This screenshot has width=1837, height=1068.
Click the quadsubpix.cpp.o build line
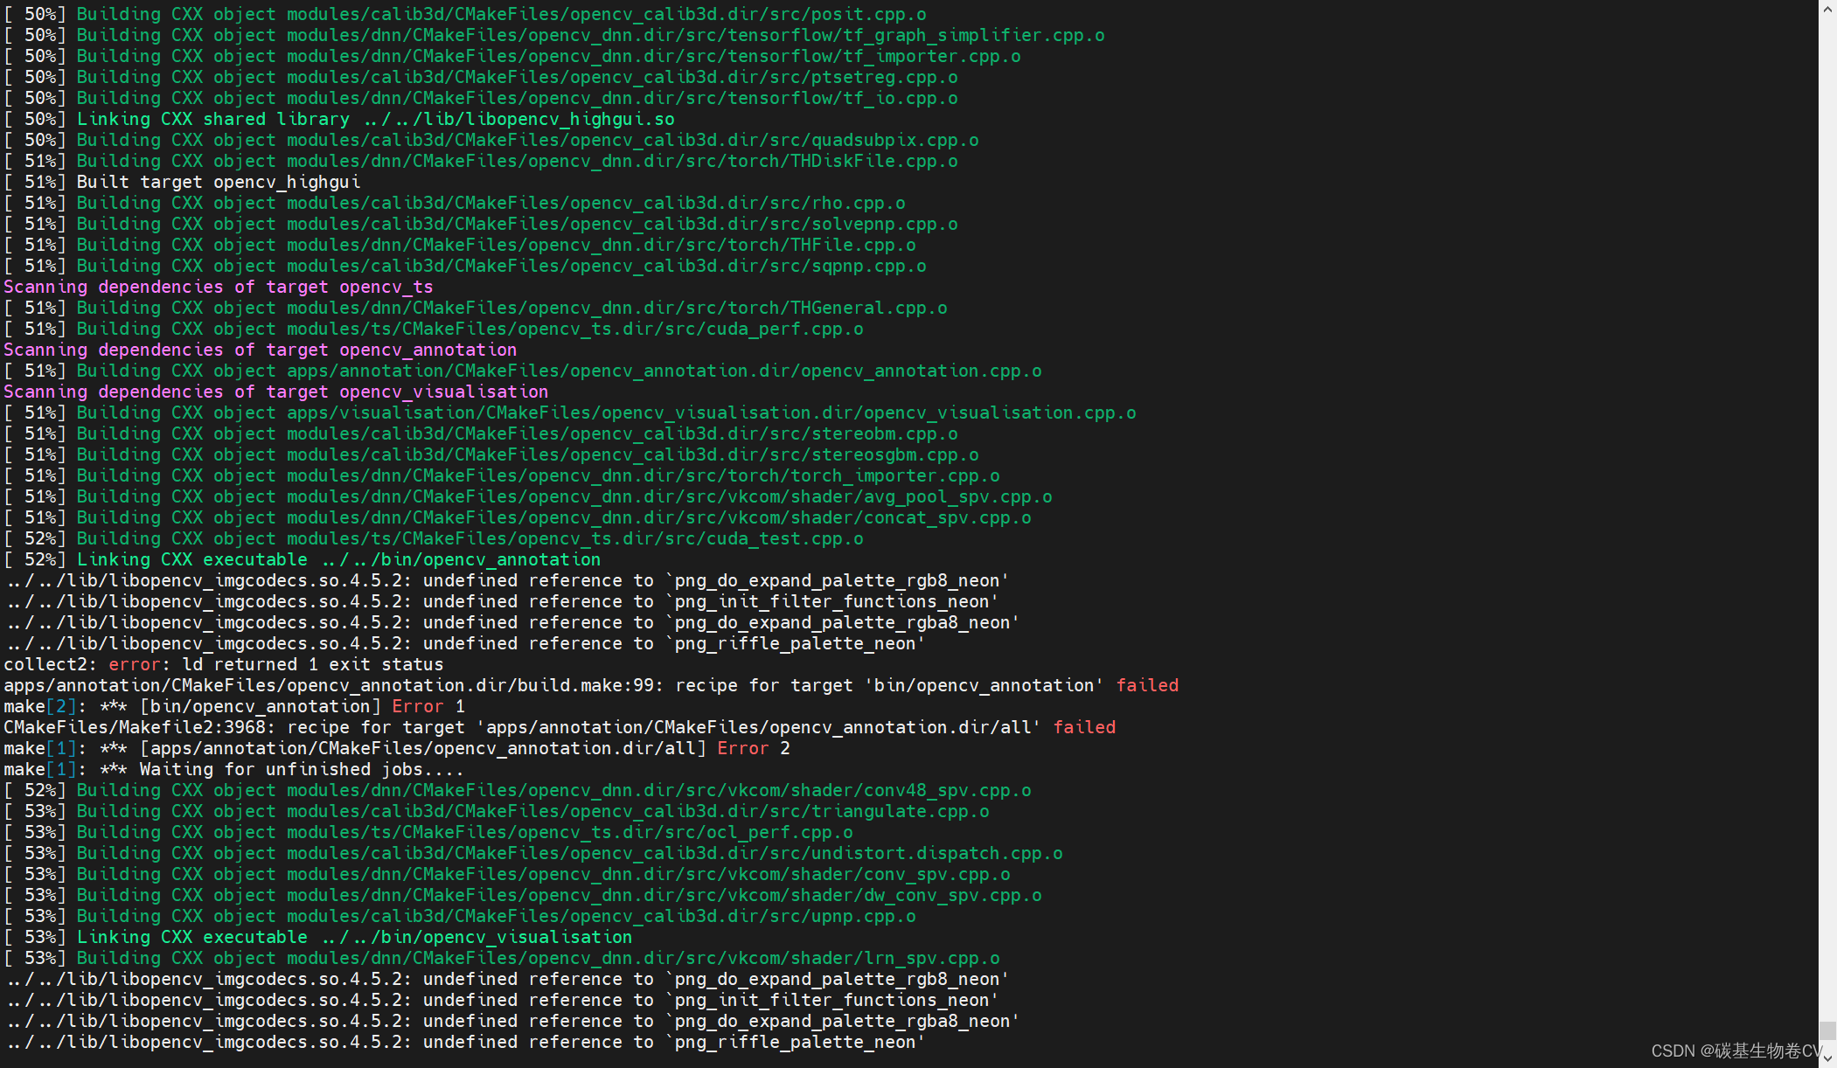(491, 140)
